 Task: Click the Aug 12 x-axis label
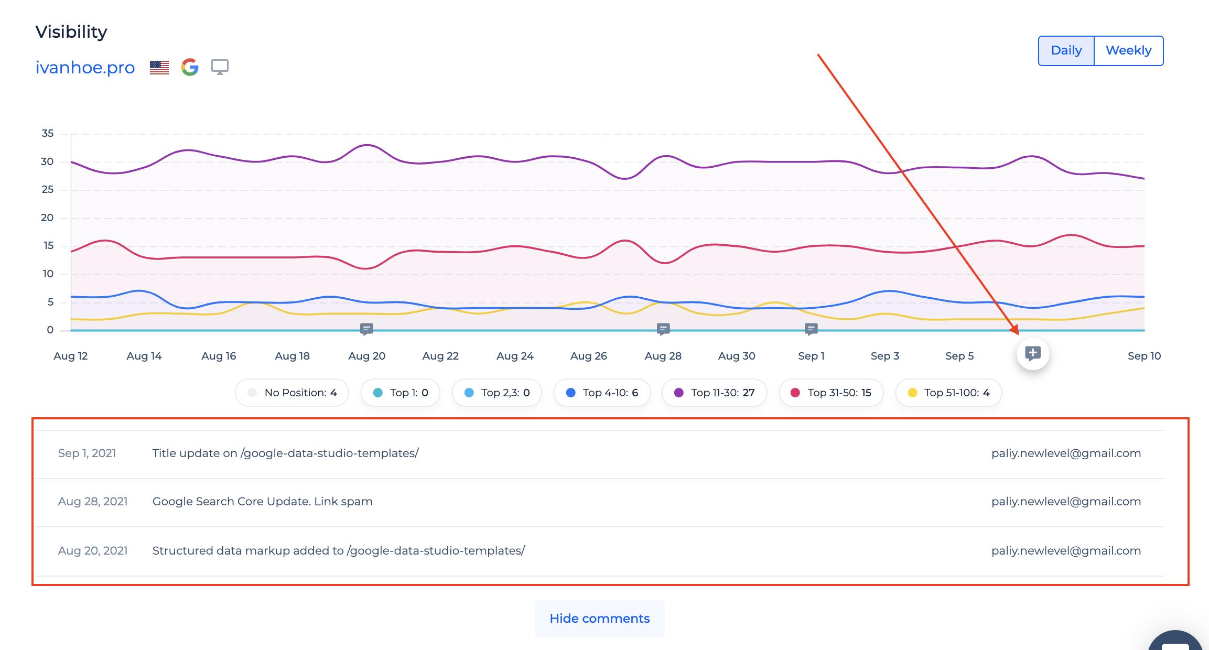(x=71, y=356)
